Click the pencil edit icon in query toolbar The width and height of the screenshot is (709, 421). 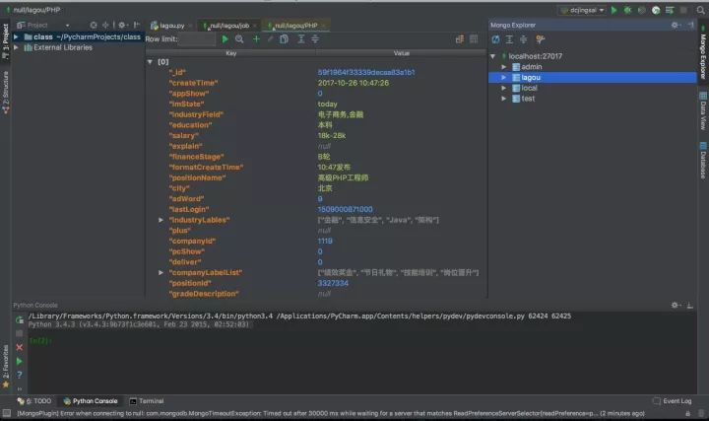coord(271,39)
